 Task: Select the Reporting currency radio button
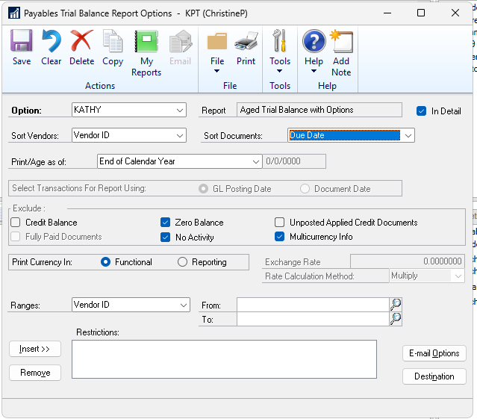[182, 262]
